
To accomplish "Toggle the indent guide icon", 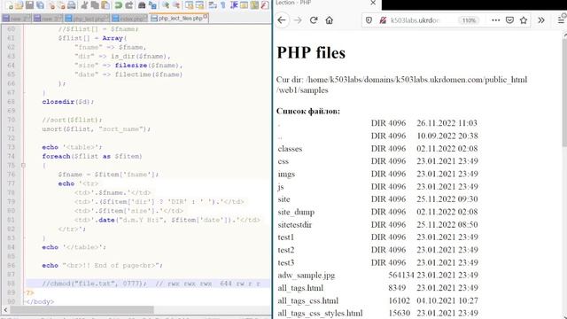I will (x=234, y=5).
